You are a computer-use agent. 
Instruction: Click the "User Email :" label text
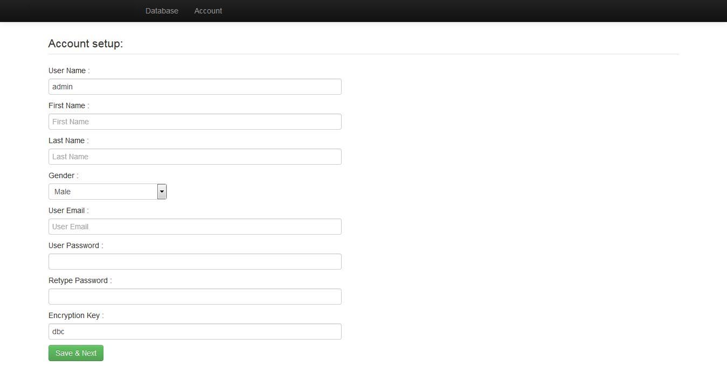tap(68, 210)
